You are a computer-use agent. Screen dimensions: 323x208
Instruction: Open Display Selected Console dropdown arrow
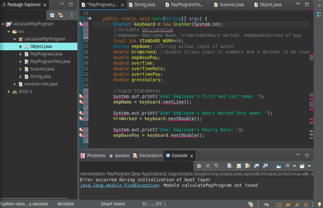(294, 166)
